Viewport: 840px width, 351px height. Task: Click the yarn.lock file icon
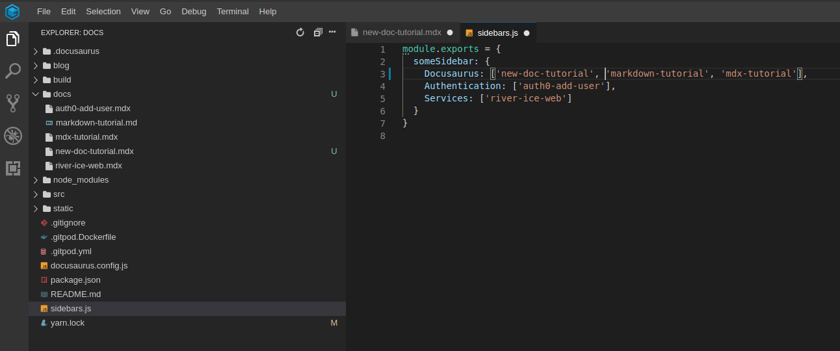pos(44,323)
